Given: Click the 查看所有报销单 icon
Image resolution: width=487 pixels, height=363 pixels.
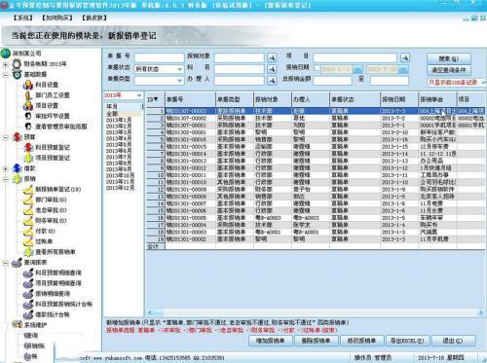Looking at the screenshot, I should point(28,252).
